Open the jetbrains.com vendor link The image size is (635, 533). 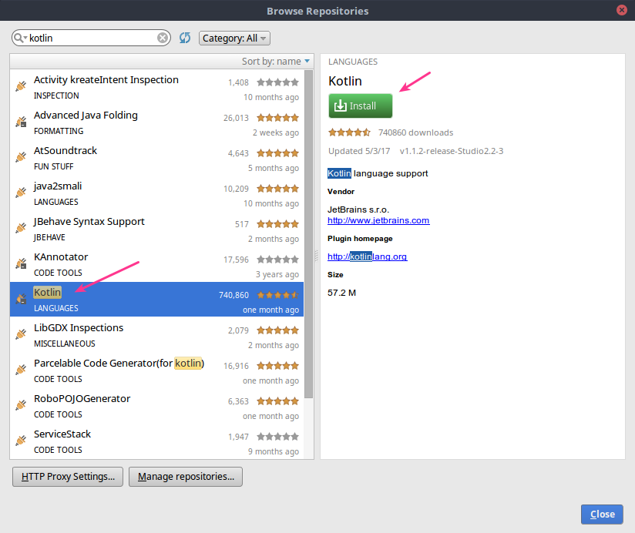click(378, 220)
